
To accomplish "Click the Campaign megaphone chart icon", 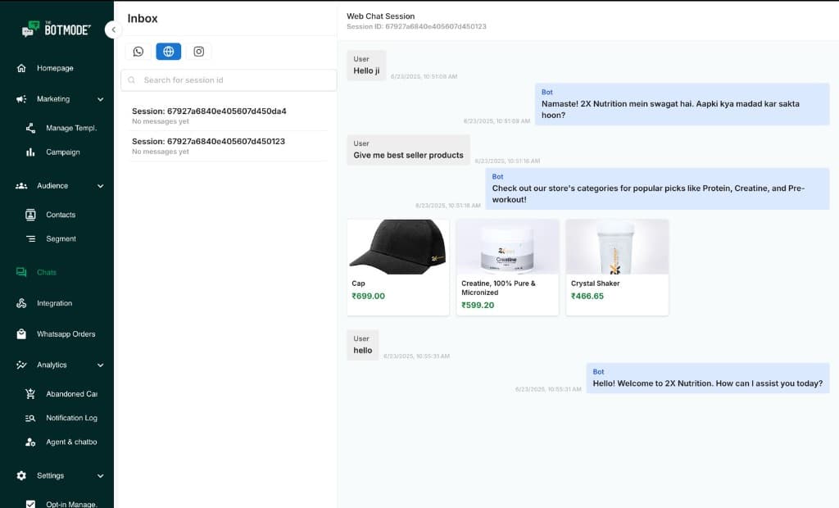I will 31,152.
